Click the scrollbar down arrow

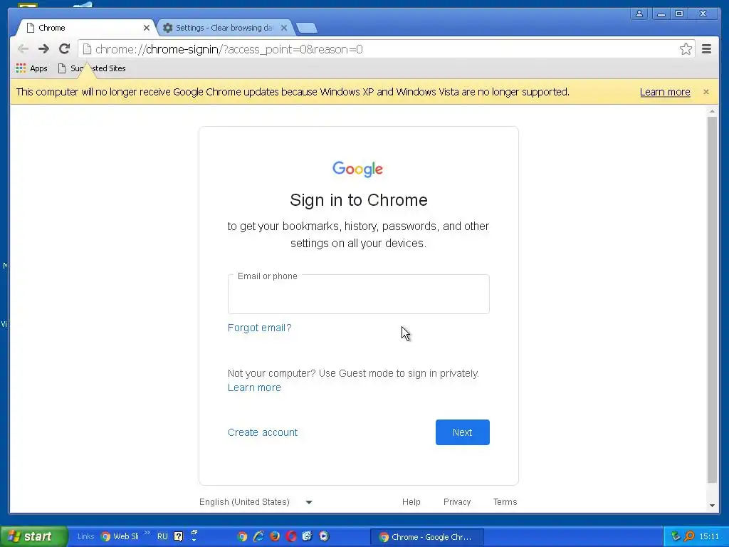coord(712,506)
